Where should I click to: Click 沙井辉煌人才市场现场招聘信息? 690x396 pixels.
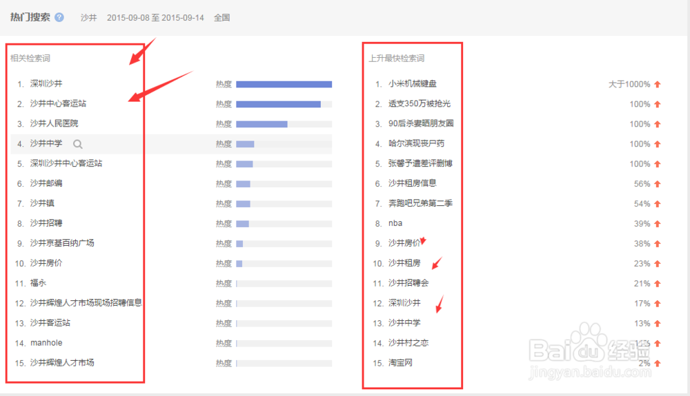(x=86, y=303)
